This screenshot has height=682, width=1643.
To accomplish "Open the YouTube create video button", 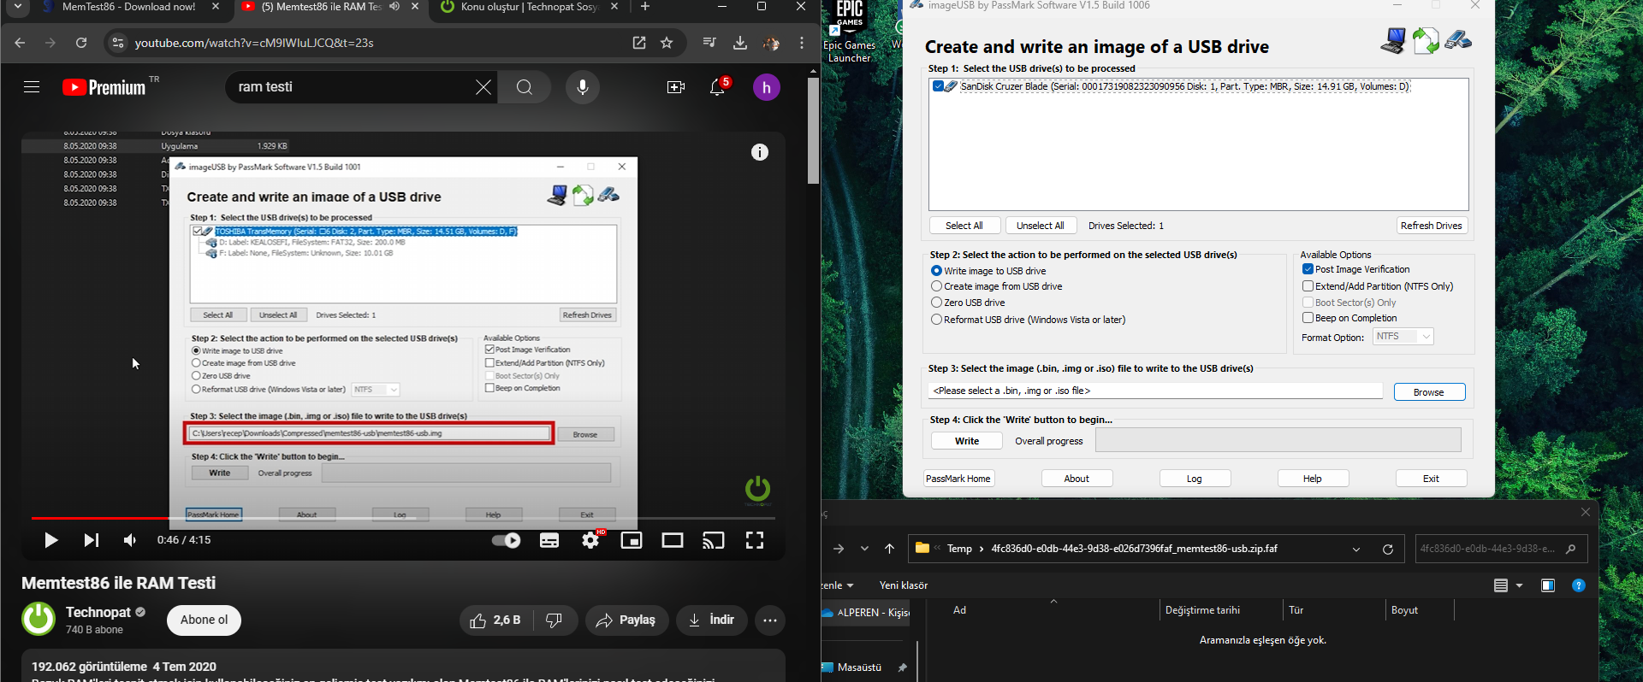I will tap(676, 87).
